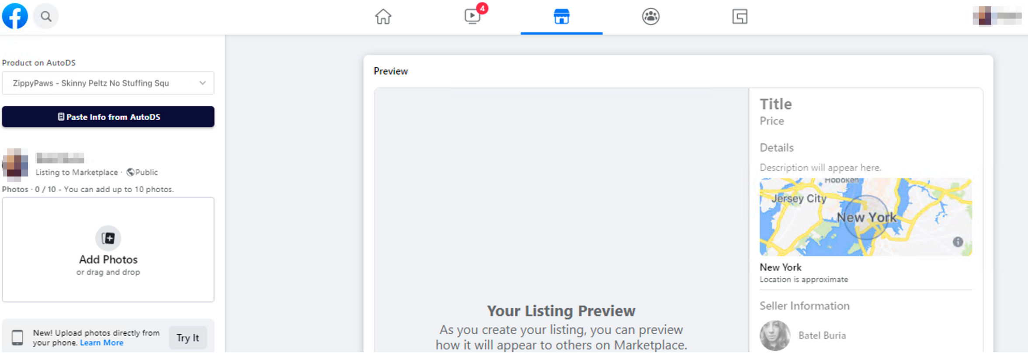
Task: Click the 'Seller Information' heading
Action: point(805,306)
